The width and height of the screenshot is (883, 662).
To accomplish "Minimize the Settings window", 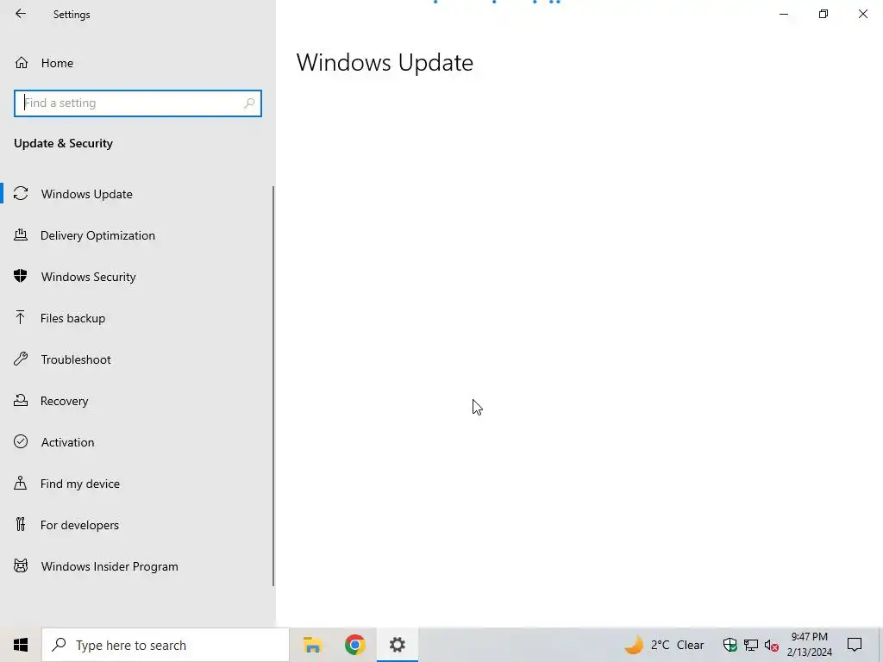I will (783, 14).
